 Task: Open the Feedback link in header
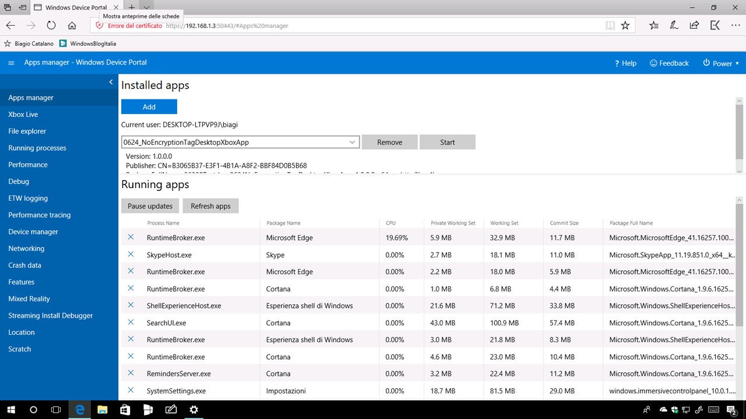point(669,63)
